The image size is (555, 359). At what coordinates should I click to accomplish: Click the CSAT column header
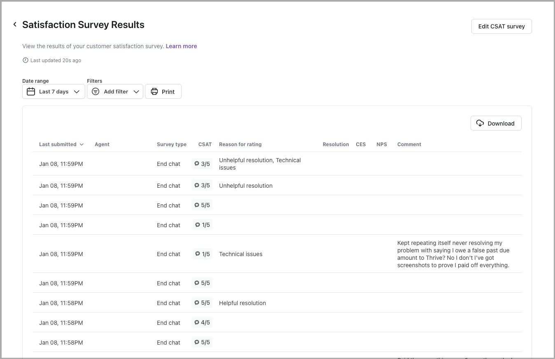[x=205, y=145]
